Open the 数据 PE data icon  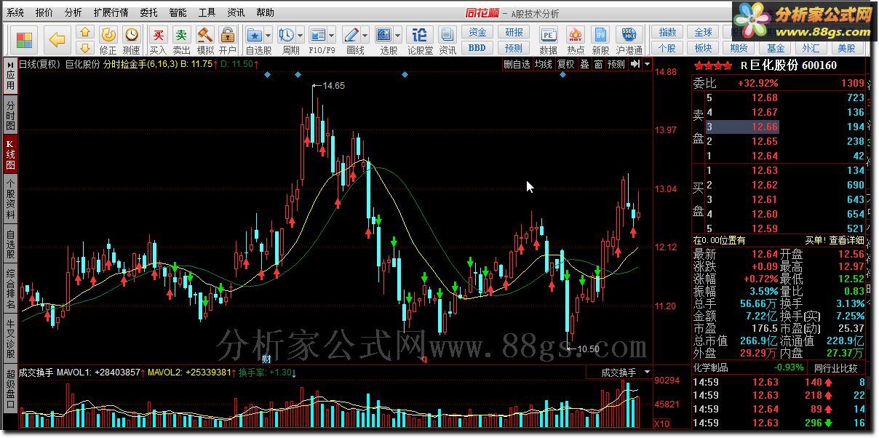(x=548, y=41)
